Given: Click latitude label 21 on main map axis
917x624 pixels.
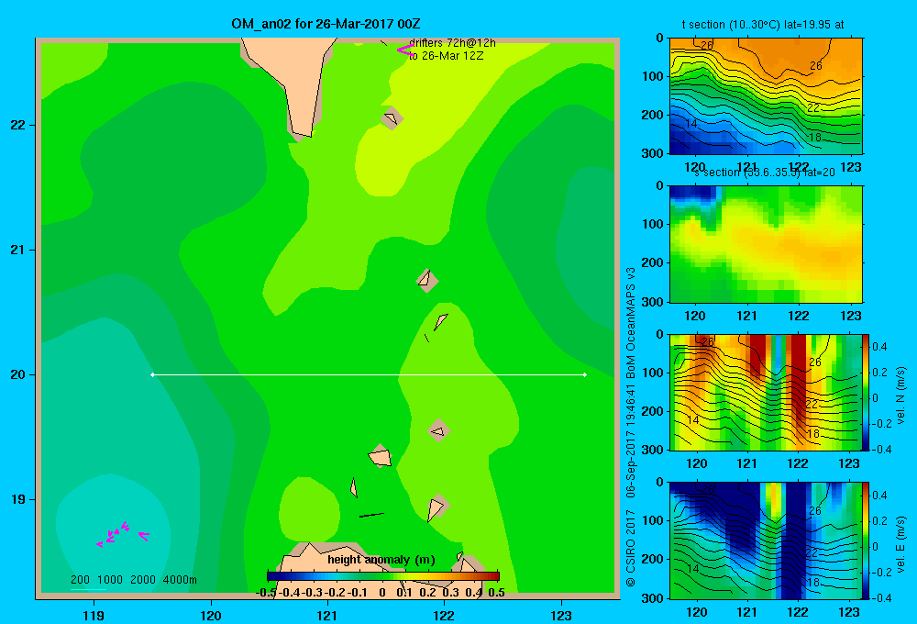Looking at the screenshot, I should coord(17,250).
